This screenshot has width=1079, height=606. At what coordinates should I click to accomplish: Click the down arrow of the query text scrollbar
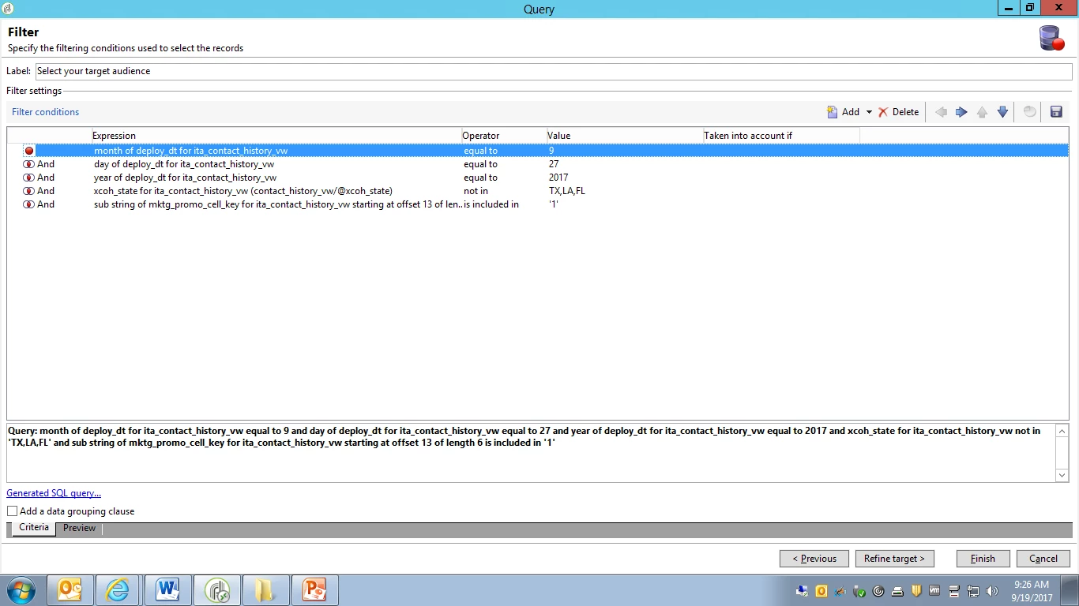(x=1062, y=475)
